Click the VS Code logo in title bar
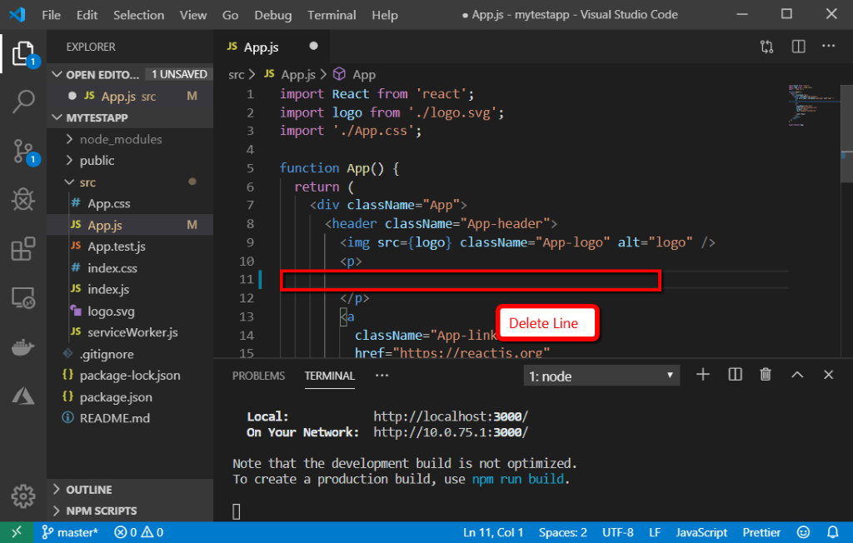The width and height of the screenshot is (853, 543). (x=17, y=15)
